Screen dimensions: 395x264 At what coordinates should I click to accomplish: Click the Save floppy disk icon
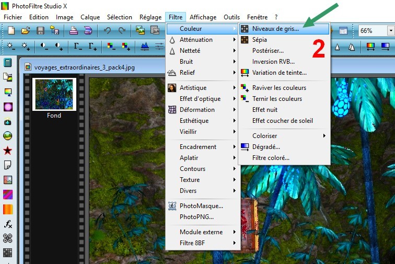40,30
